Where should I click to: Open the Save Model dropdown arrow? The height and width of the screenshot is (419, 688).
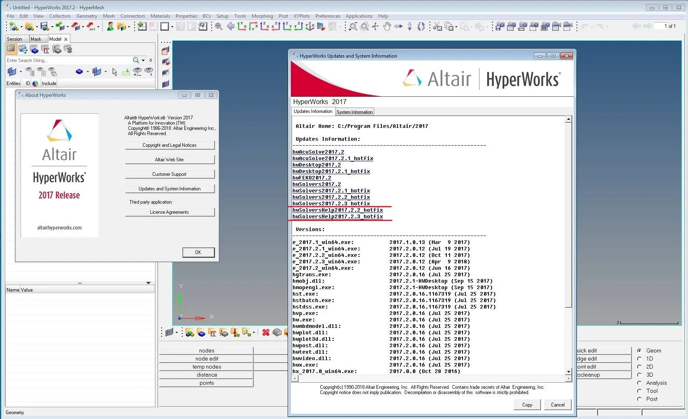tap(52, 27)
